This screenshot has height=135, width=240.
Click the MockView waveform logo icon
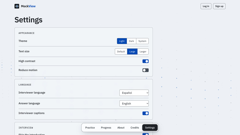17,6
